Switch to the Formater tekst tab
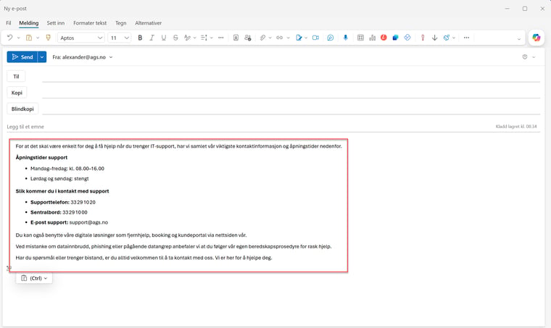 coord(90,22)
